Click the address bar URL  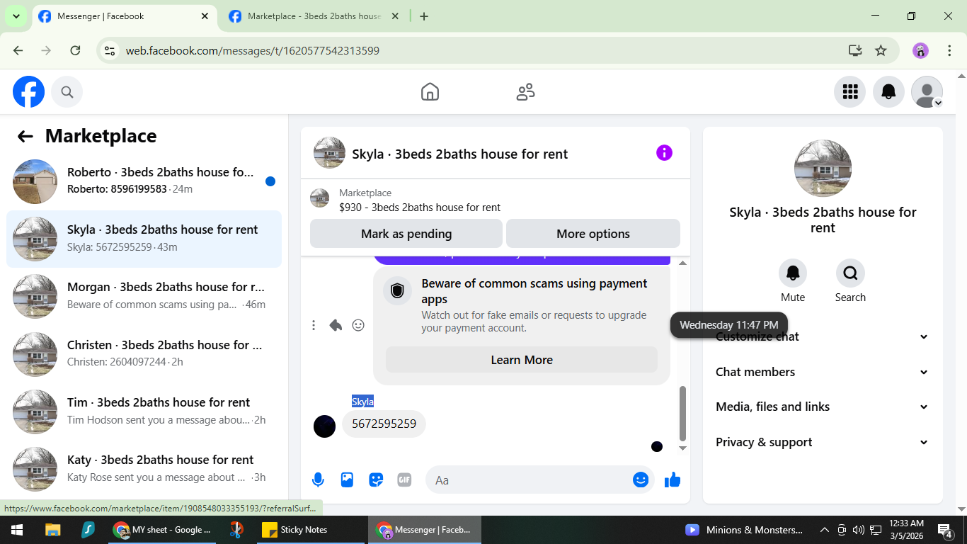(x=253, y=50)
